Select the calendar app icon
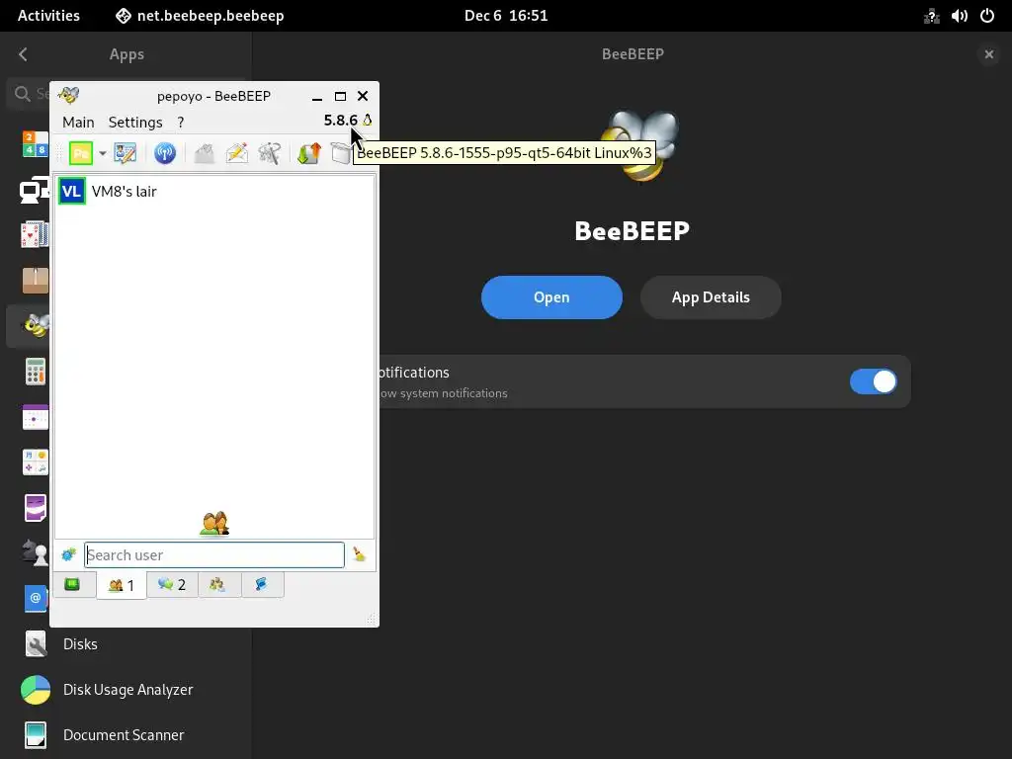Image resolution: width=1012 pixels, height=759 pixels. click(35, 417)
